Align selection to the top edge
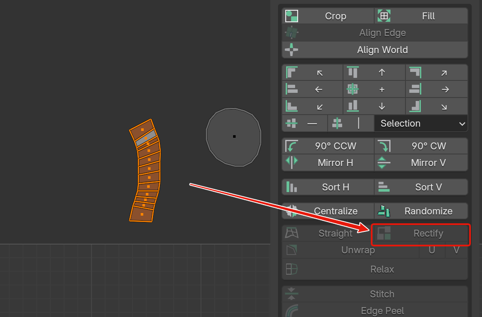Image resolution: width=482 pixels, height=317 pixels. tap(374, 73)
